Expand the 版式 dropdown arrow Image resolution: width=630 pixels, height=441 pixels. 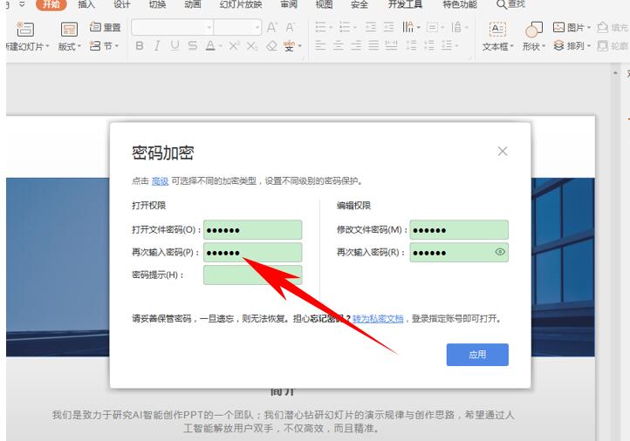point(79,46)
